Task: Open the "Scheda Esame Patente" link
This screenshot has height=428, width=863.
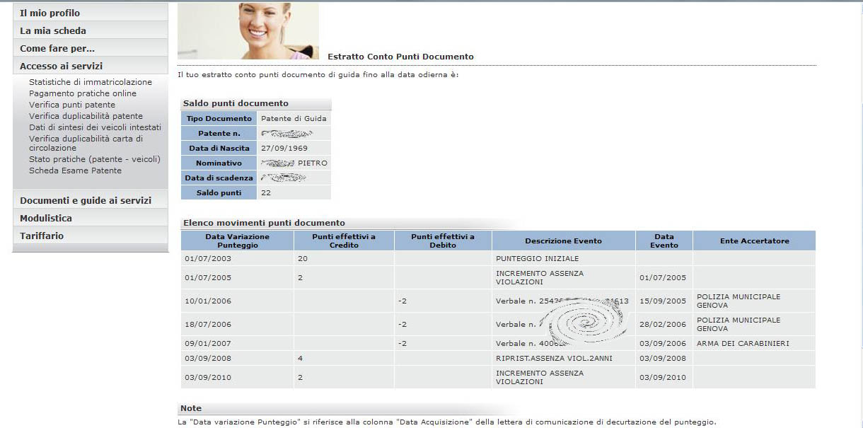Action: 75,170
